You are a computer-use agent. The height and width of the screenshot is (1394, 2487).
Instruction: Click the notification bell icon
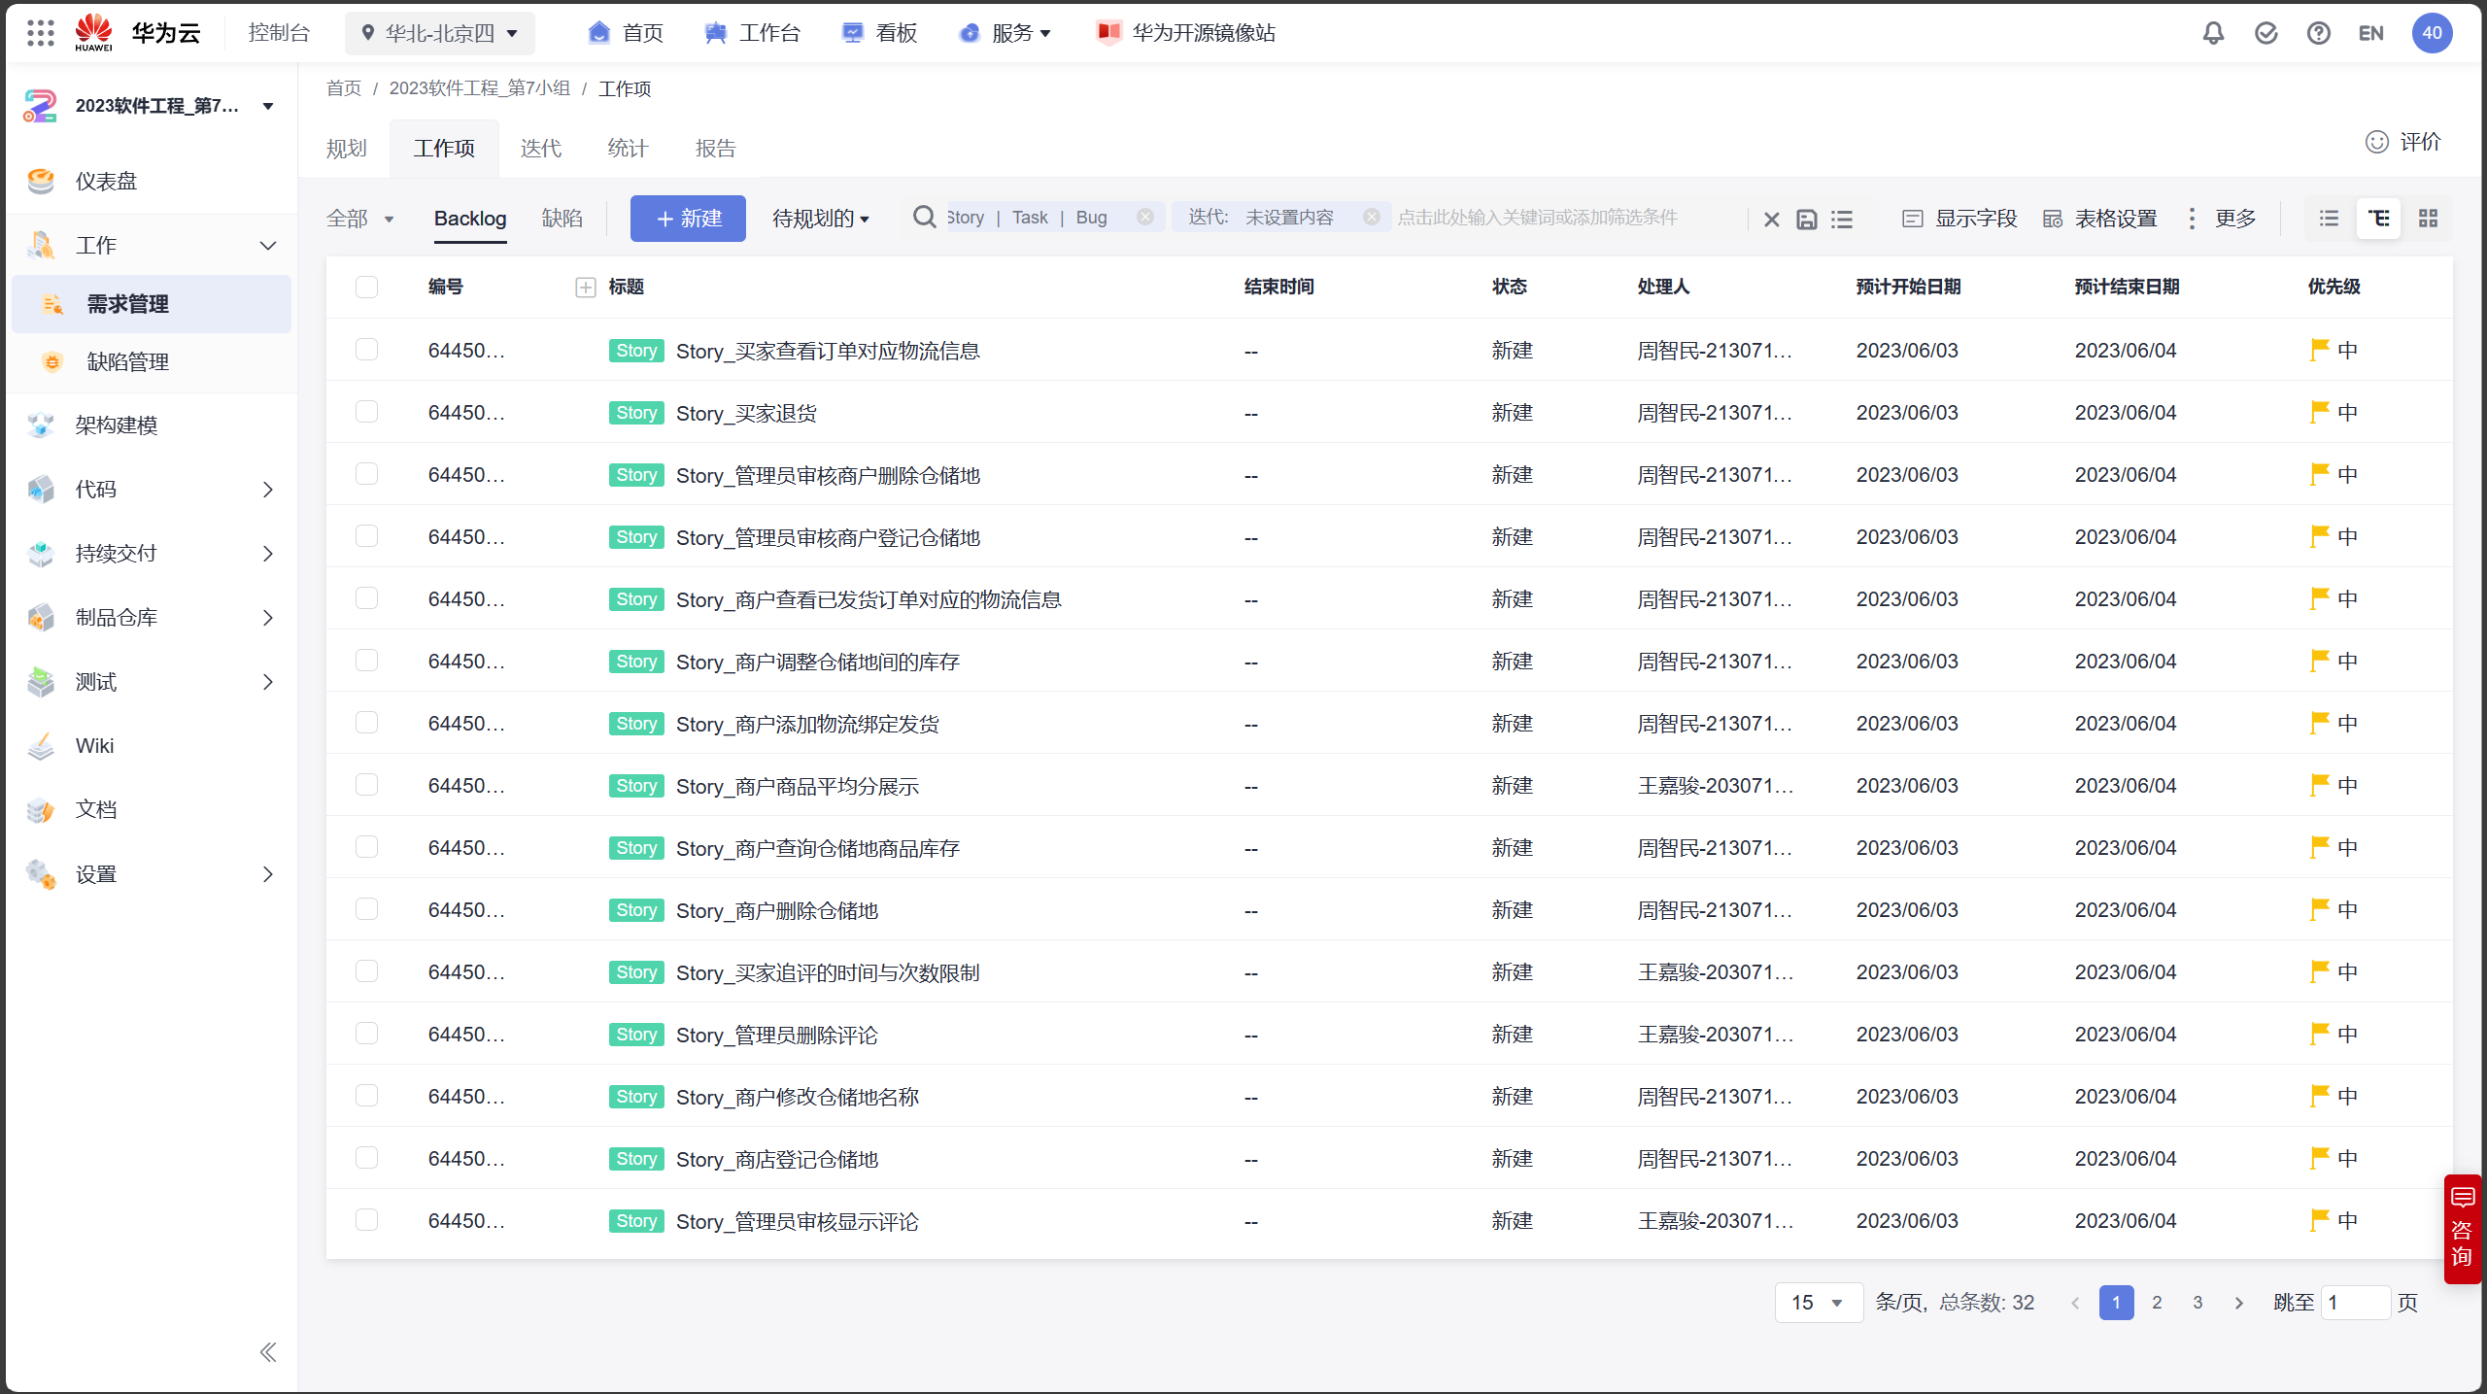click(2213, 33)
